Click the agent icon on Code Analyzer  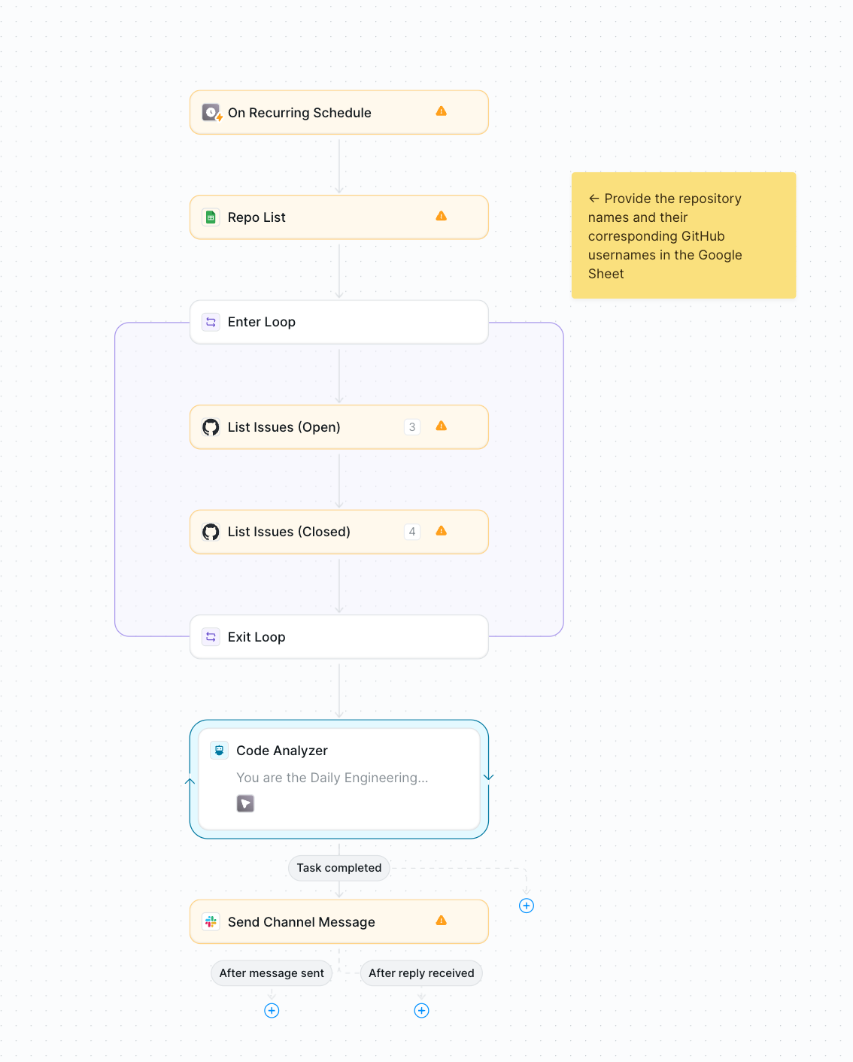tap(220, 750)
